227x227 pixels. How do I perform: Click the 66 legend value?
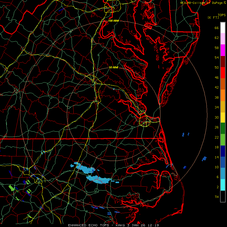217,28
